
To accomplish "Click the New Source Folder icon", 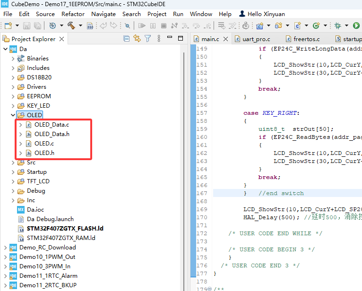I will pos(278,26).
